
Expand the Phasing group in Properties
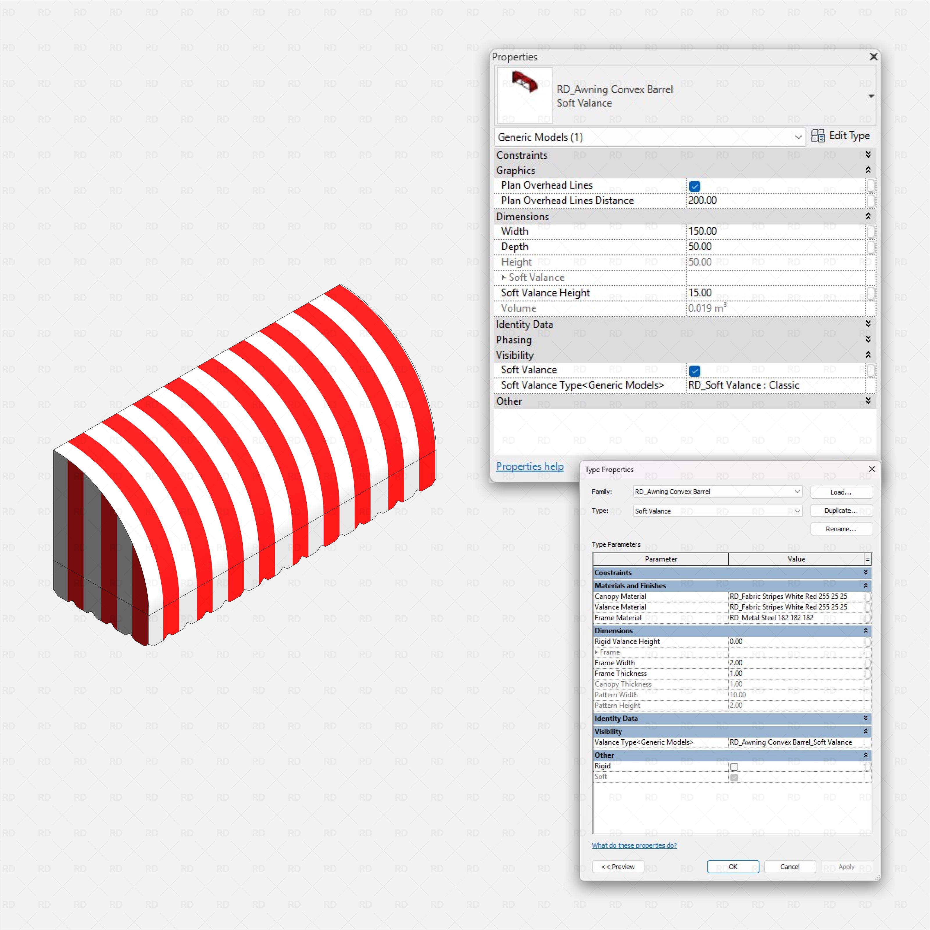[x=868, y=339]
